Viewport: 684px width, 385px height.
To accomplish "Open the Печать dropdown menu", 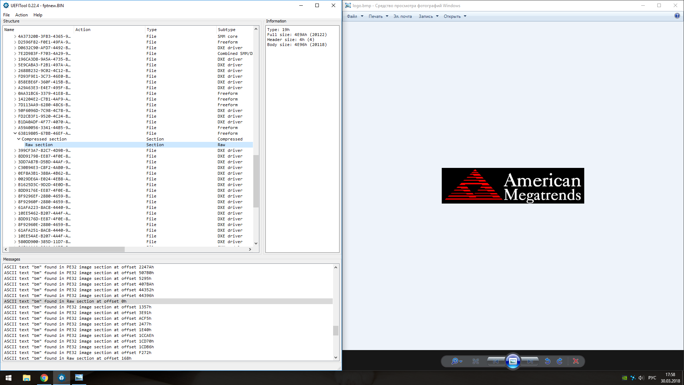I will (x=378, y=16).
